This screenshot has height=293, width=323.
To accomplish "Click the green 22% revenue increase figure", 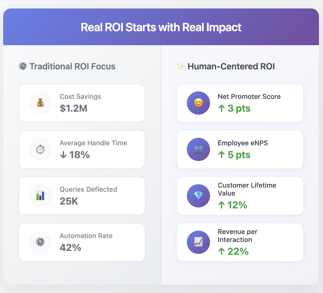I will 233,252.
